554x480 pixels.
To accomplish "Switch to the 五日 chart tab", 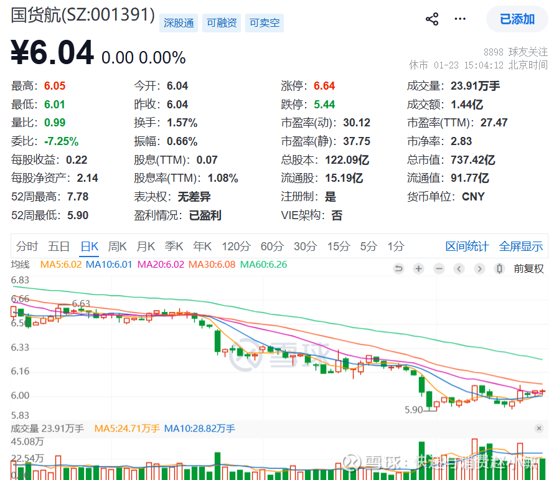I will pyautogui.click(x=59, y=246).
